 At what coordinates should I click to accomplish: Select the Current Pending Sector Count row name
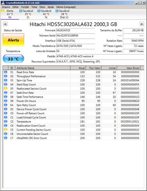tap(34, 130)
